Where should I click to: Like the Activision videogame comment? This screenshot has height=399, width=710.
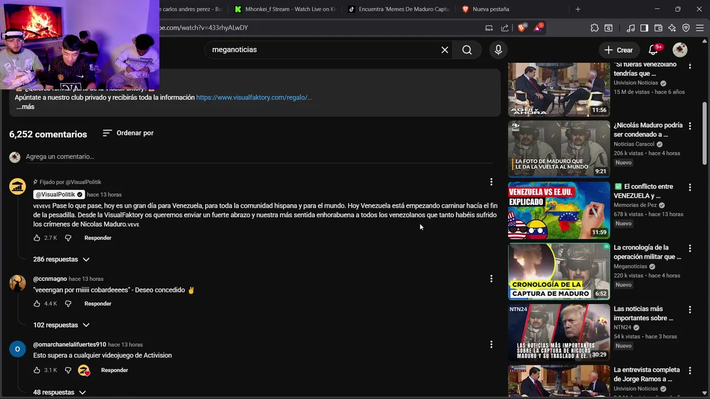37,370
